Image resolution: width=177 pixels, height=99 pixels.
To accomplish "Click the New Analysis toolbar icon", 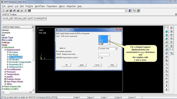I will 3,10.
